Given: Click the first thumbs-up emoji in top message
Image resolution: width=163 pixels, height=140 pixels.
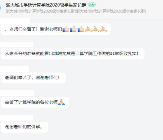Looking at the screenshot, I should [x=66, y=29].
